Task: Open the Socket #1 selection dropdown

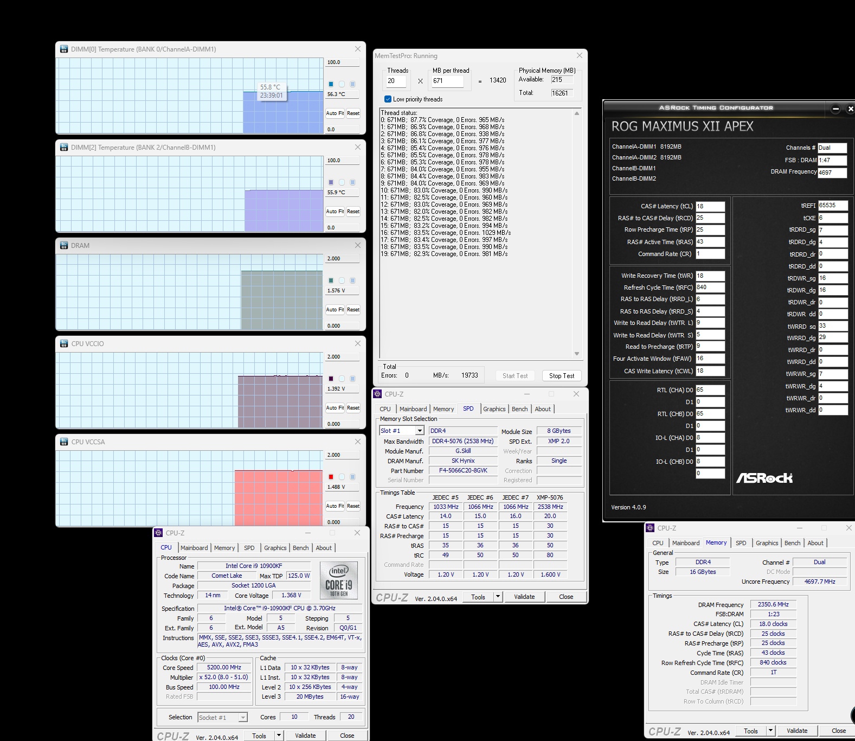Action: pos(243,718)
